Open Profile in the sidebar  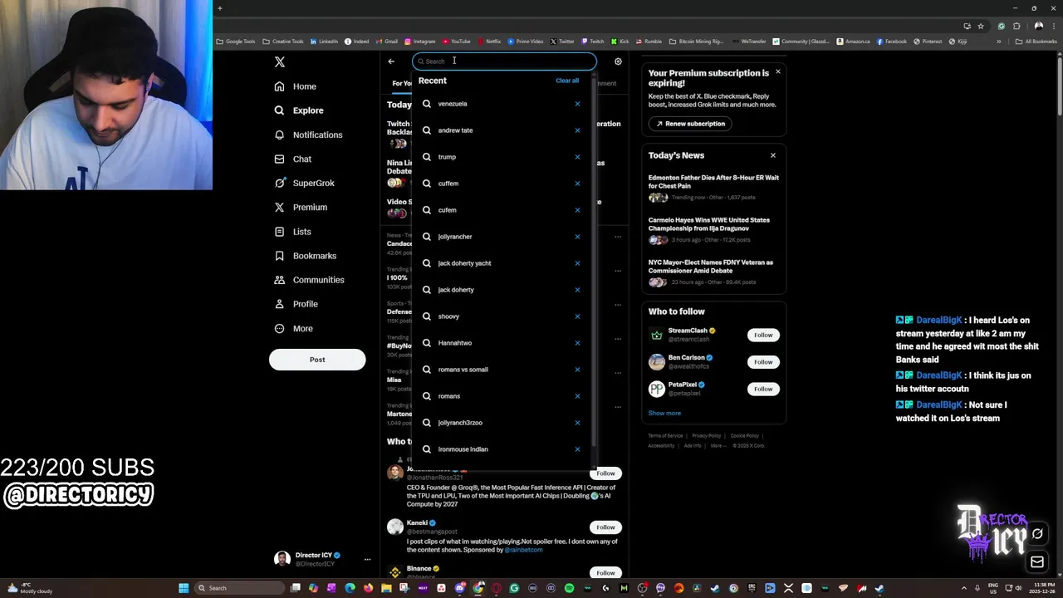pyautogui.click(x=296, y=304)
